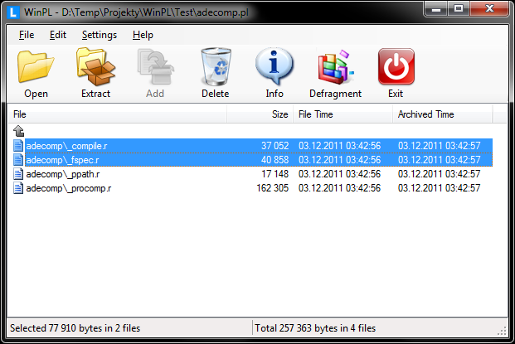
Task: Click 'Total 257 363 bytes' status text
Action: click(315, 328)
